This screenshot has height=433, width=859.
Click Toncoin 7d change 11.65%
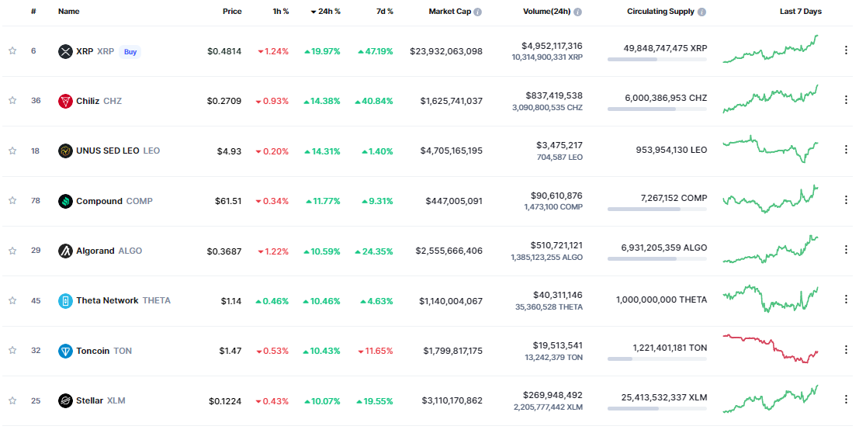tap(376, 351)
